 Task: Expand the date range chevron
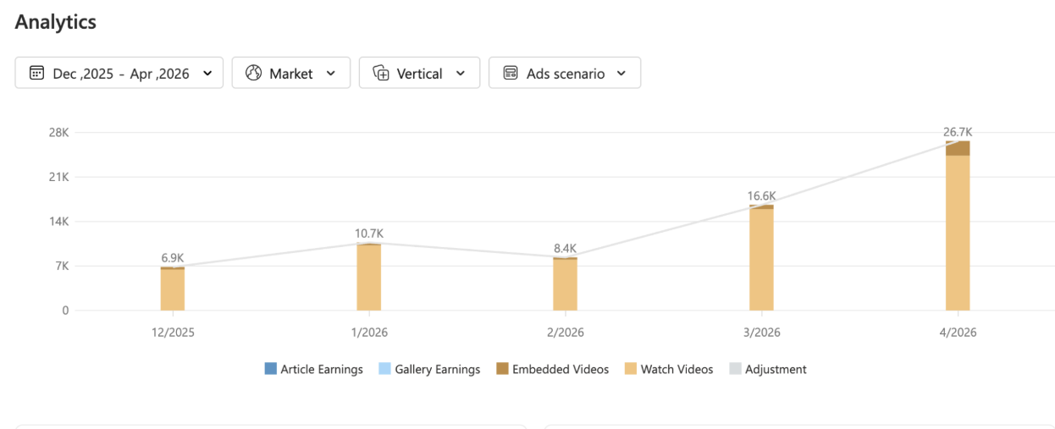[207, 74]
